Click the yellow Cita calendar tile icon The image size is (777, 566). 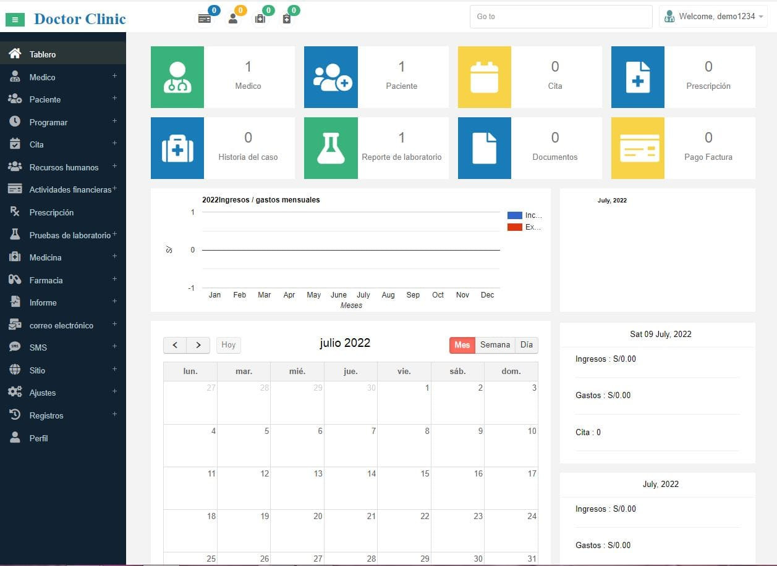point(484,77)
